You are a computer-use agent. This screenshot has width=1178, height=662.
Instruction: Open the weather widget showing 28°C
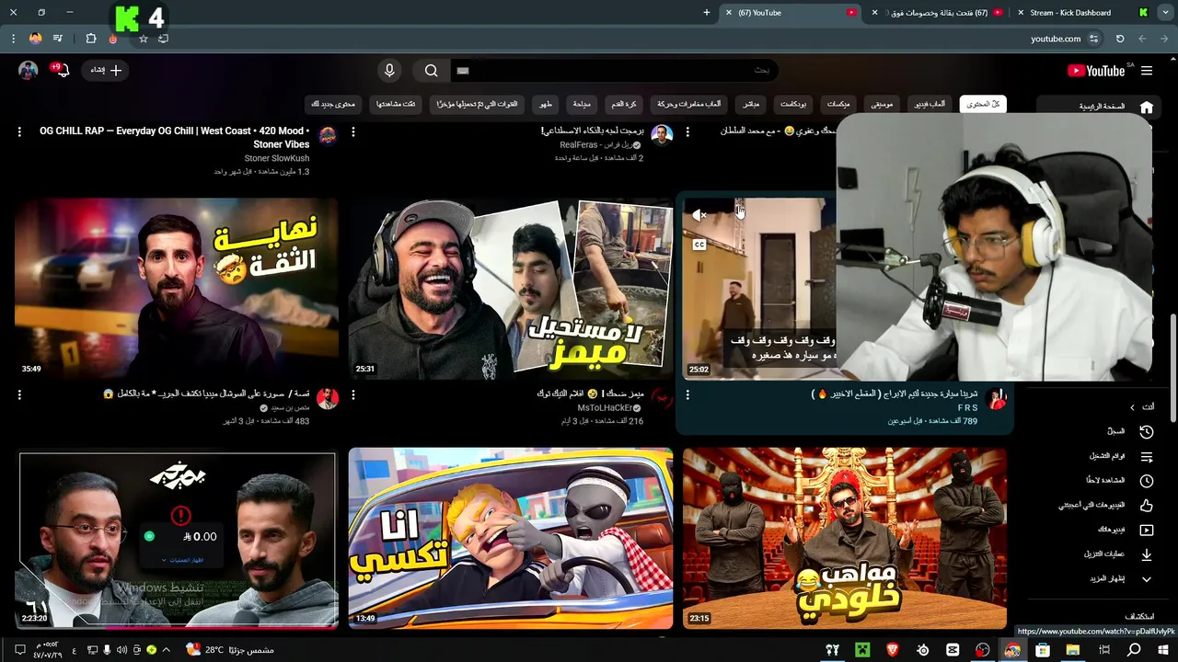coord(230,650)
